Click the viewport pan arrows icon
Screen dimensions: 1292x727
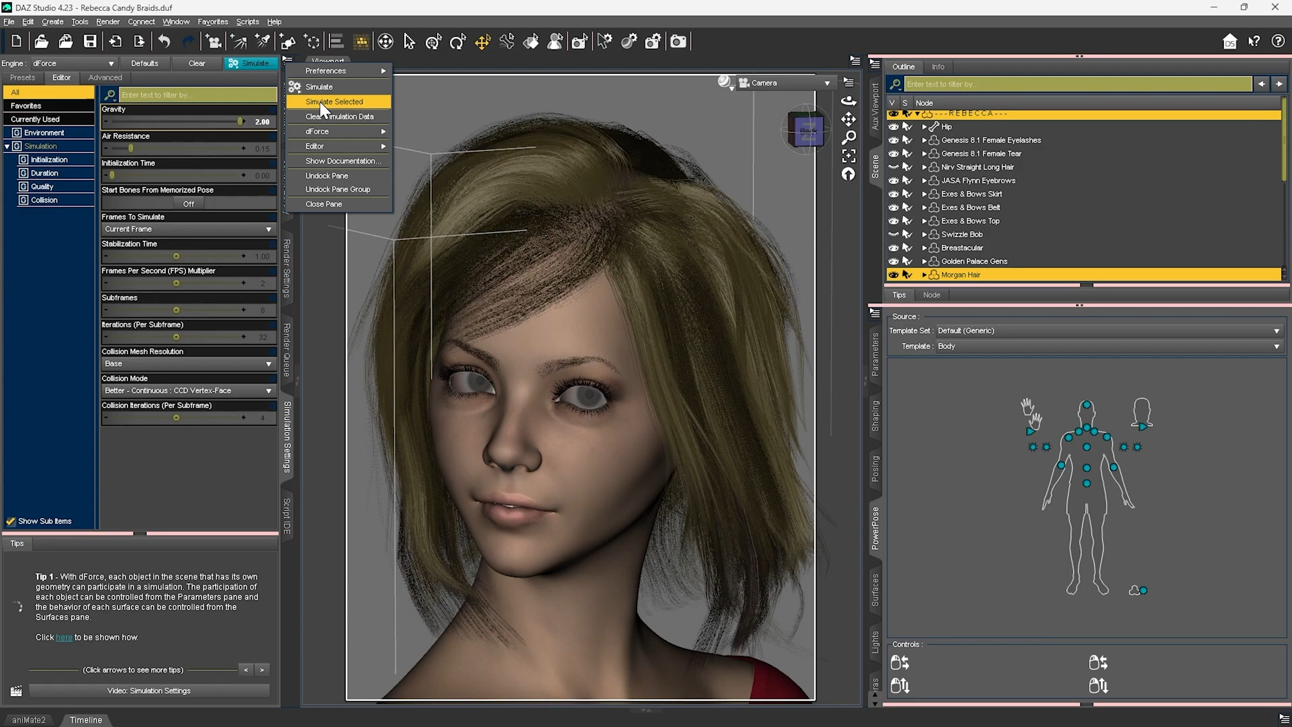(849, 119)
